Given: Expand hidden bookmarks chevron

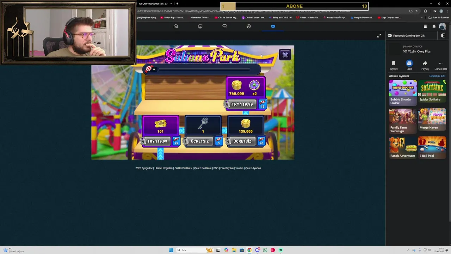Looking at the screenshot, I should (421, 18).
